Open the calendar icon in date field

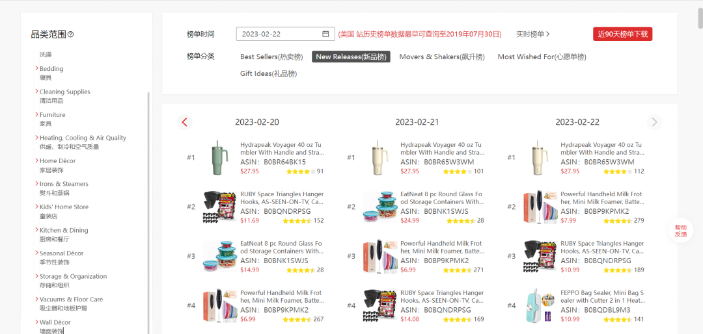click(325, 34)
